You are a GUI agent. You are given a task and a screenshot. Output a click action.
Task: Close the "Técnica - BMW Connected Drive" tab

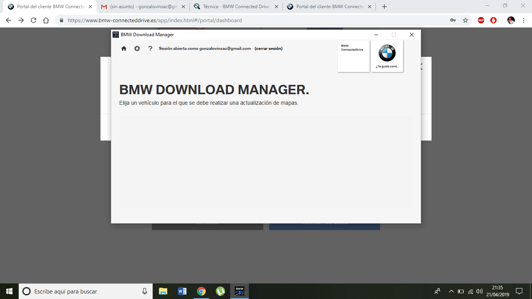[277, 7]
